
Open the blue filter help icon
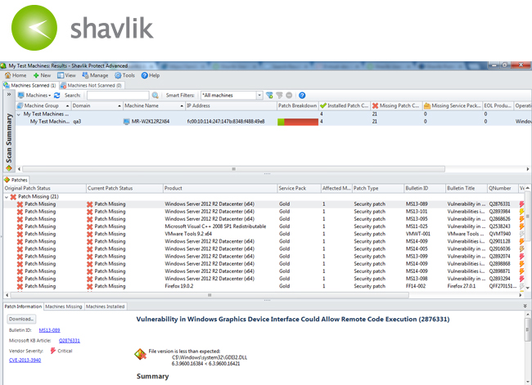point(302,96)
